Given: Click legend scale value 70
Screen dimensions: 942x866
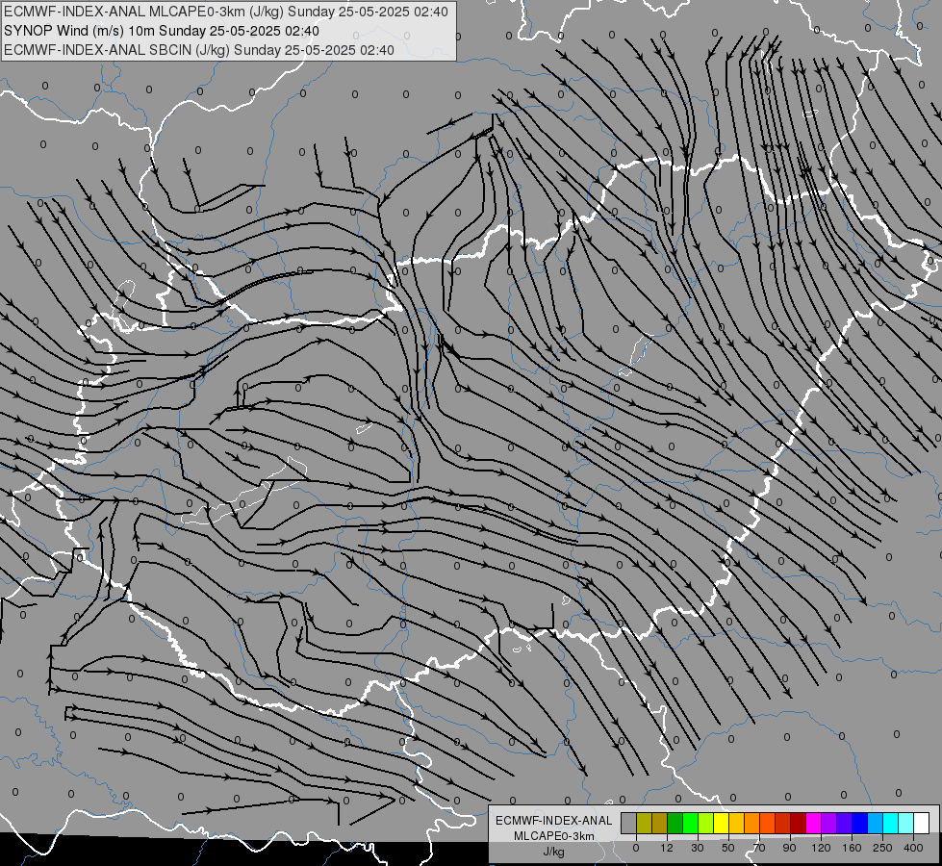Looking at the screenshot, I should pyautogui.click(x=759, y=848).
